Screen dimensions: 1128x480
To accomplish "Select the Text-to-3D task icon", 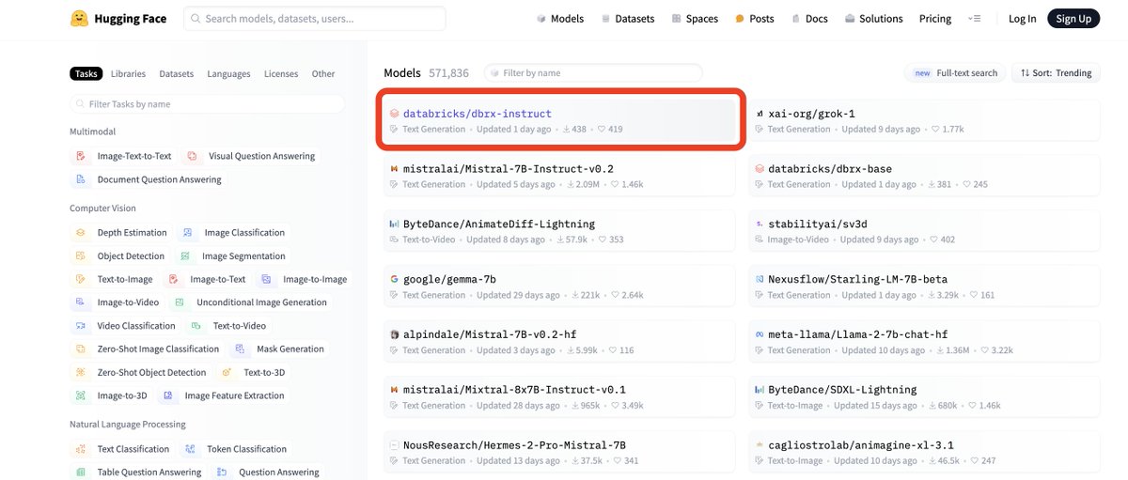I will [227, 372].
